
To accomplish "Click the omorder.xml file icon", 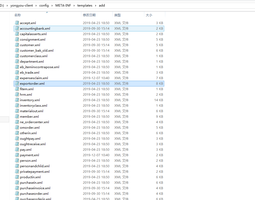I will pos(17,128).
